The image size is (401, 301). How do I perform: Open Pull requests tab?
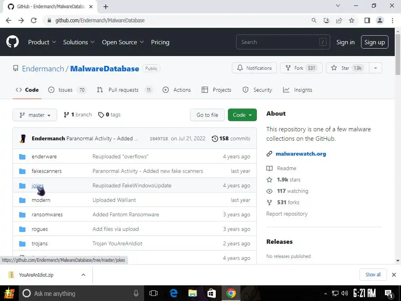click(x=125, y=90)
